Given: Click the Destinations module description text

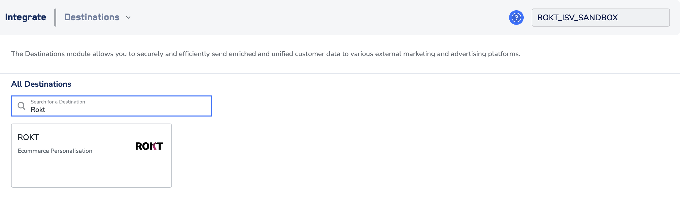Looking at the screenshot, I should point(266,54).
